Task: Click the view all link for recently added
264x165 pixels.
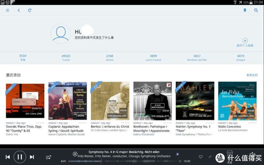Action: tap(252, 75)
